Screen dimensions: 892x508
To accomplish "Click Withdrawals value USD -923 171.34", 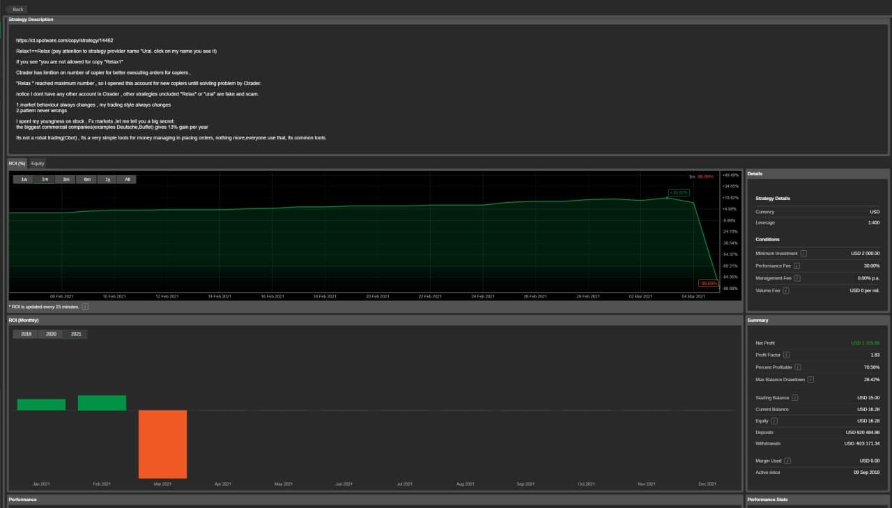I will (x=862, y=443).
